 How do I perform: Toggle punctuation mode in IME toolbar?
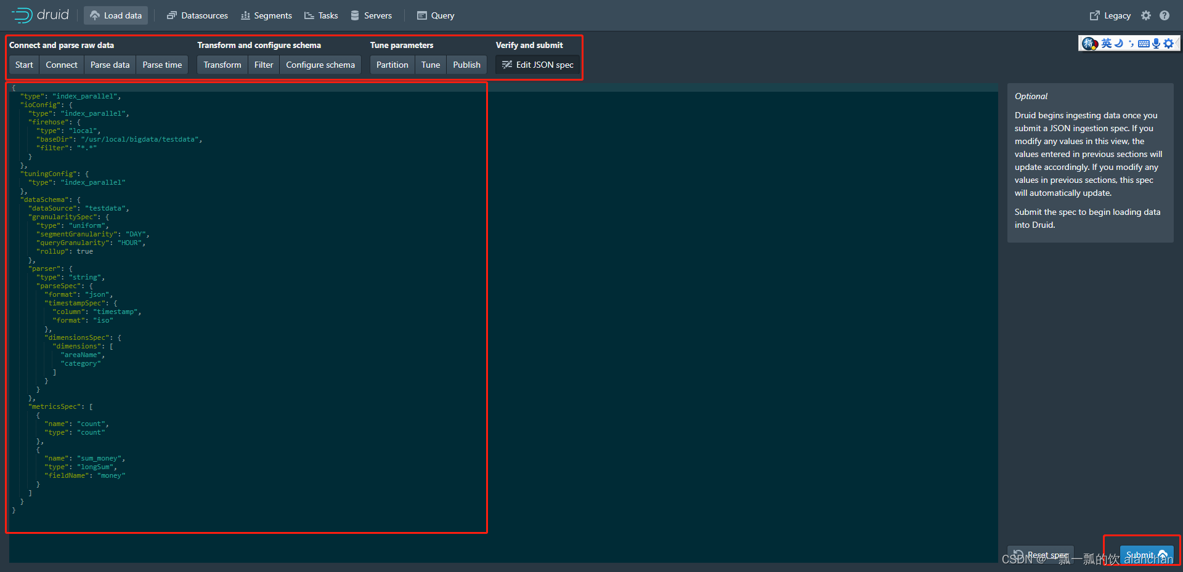coord(1131,43)
